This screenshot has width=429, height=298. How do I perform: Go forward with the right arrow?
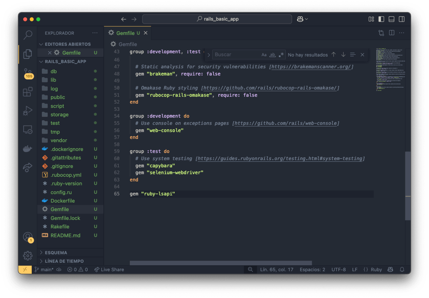click(134, 19)
